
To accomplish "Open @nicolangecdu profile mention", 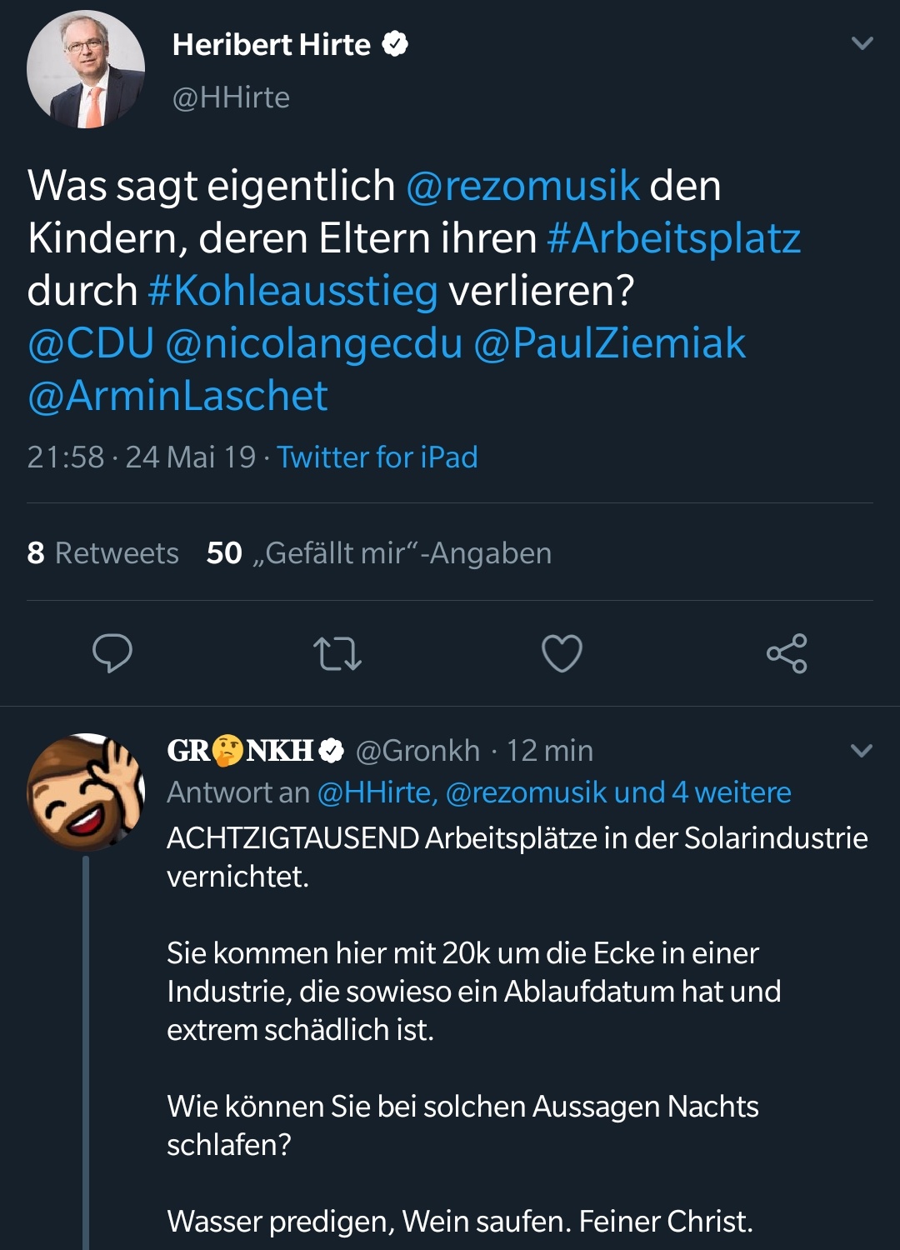I will tap(313, 343).
